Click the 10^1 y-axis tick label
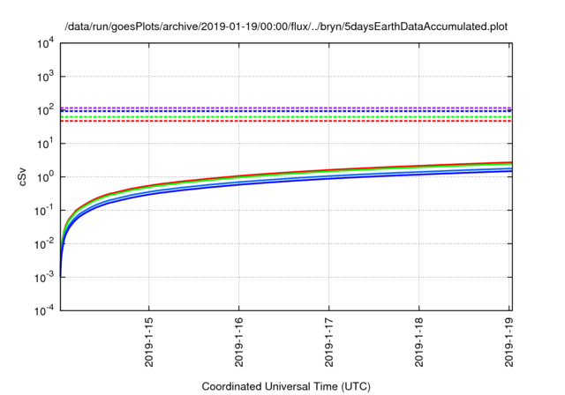Viewport: 565px width, 395px height. click(x=45, y=144)
